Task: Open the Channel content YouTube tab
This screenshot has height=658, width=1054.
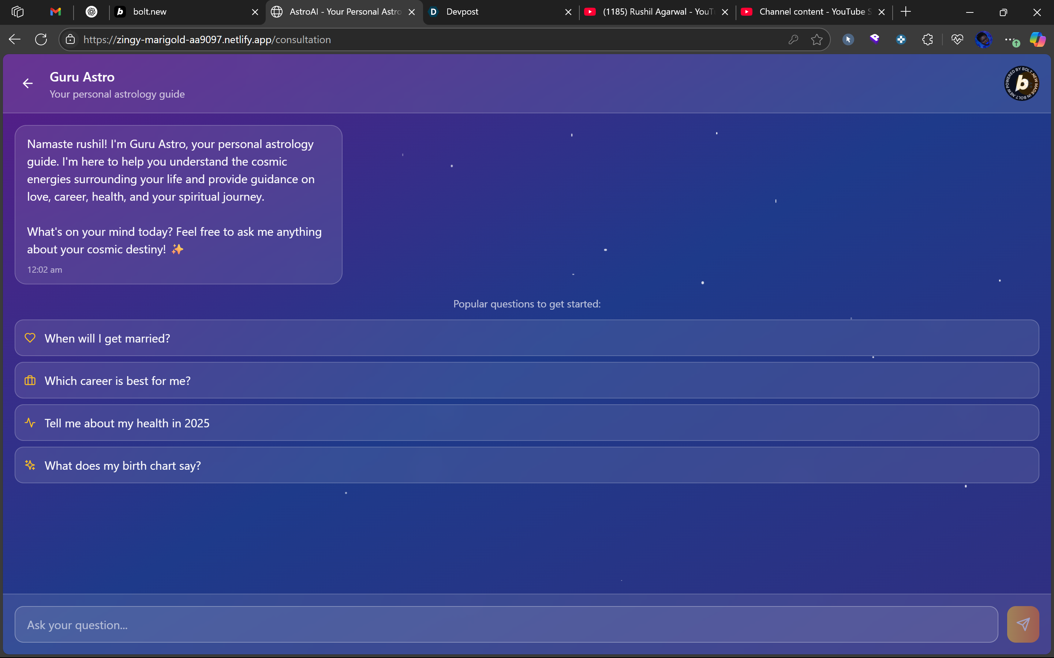Action: tap(810, 12)
